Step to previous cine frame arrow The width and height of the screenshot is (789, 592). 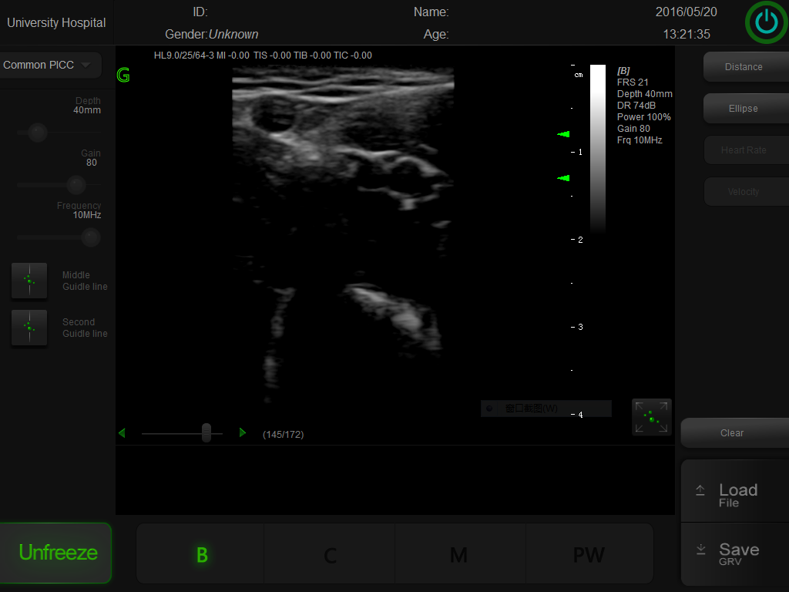pyautogui.click(x=122, y=433)
